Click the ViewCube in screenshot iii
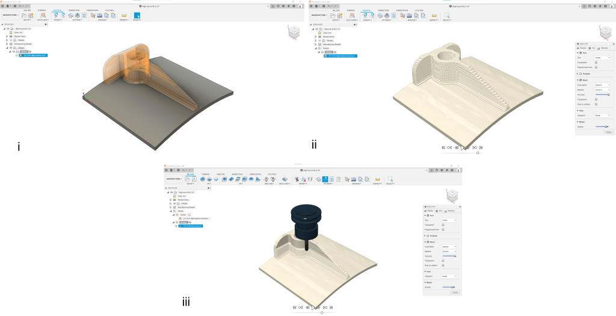Image resolution: width=616 pixels, height=316 pixels. pos(452,196)
